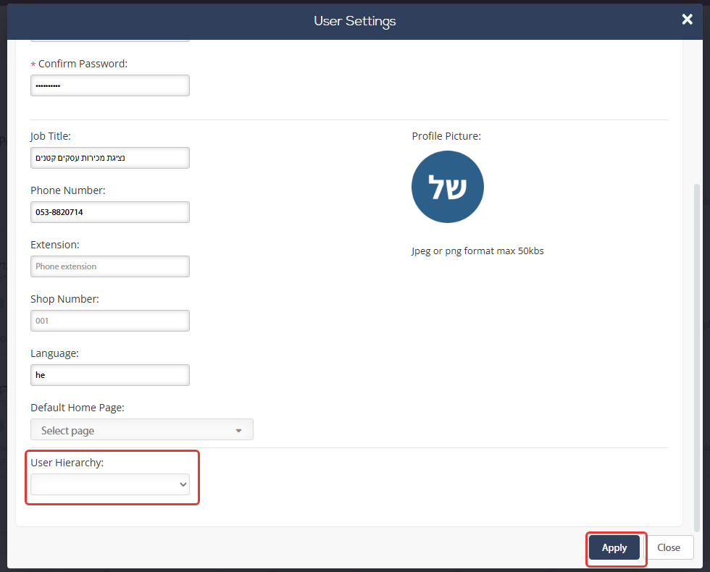The height and width of the screenshot is (572, 710).
Task: Click the Close button
Action: pos(668,547)
